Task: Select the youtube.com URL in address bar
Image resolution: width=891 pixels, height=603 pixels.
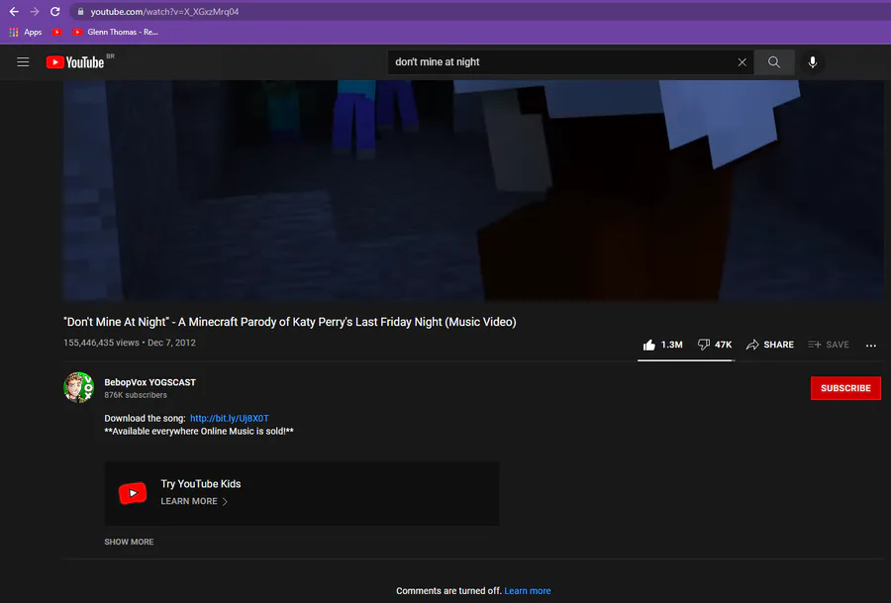Action: point(164,11)
